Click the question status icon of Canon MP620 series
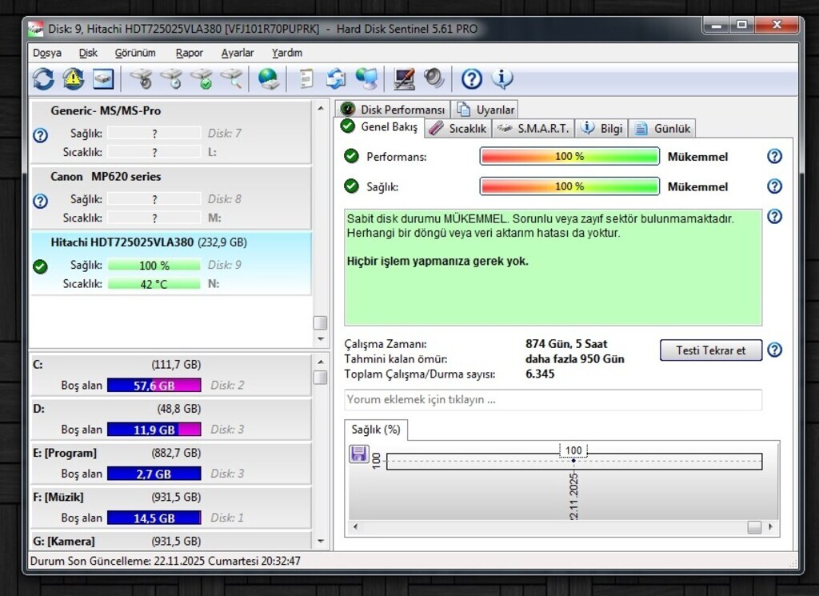The height and width of the screenshot is (596, 819). tap(40, 201)
